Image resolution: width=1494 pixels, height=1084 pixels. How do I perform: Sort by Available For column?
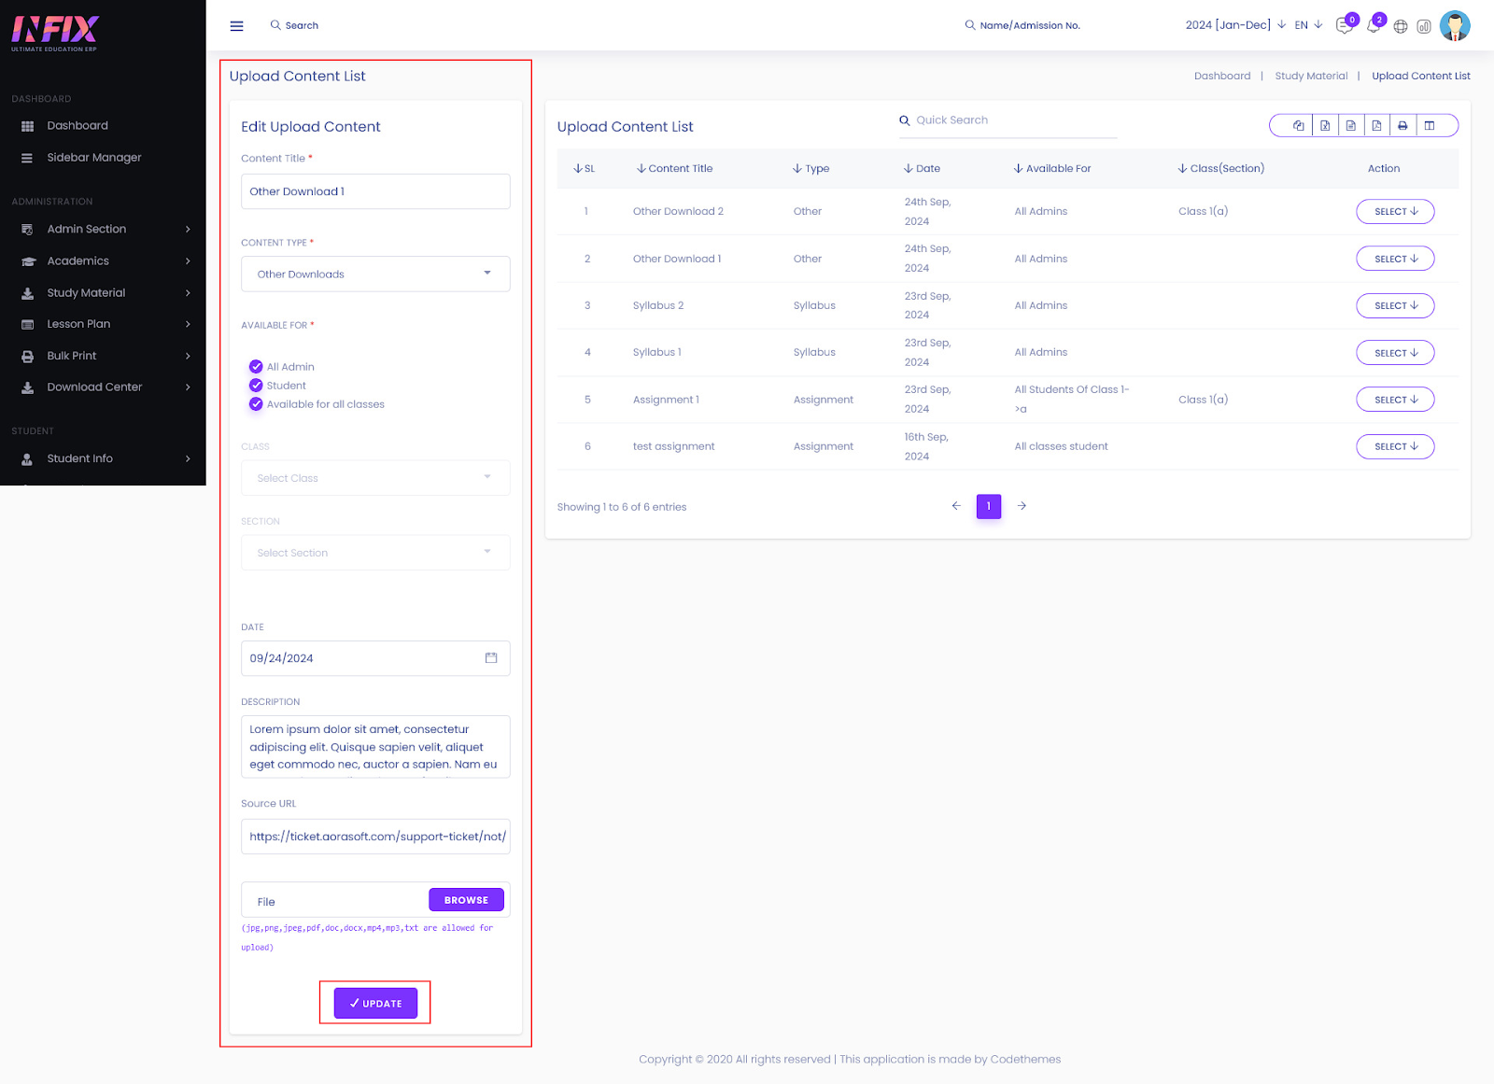1052,169
